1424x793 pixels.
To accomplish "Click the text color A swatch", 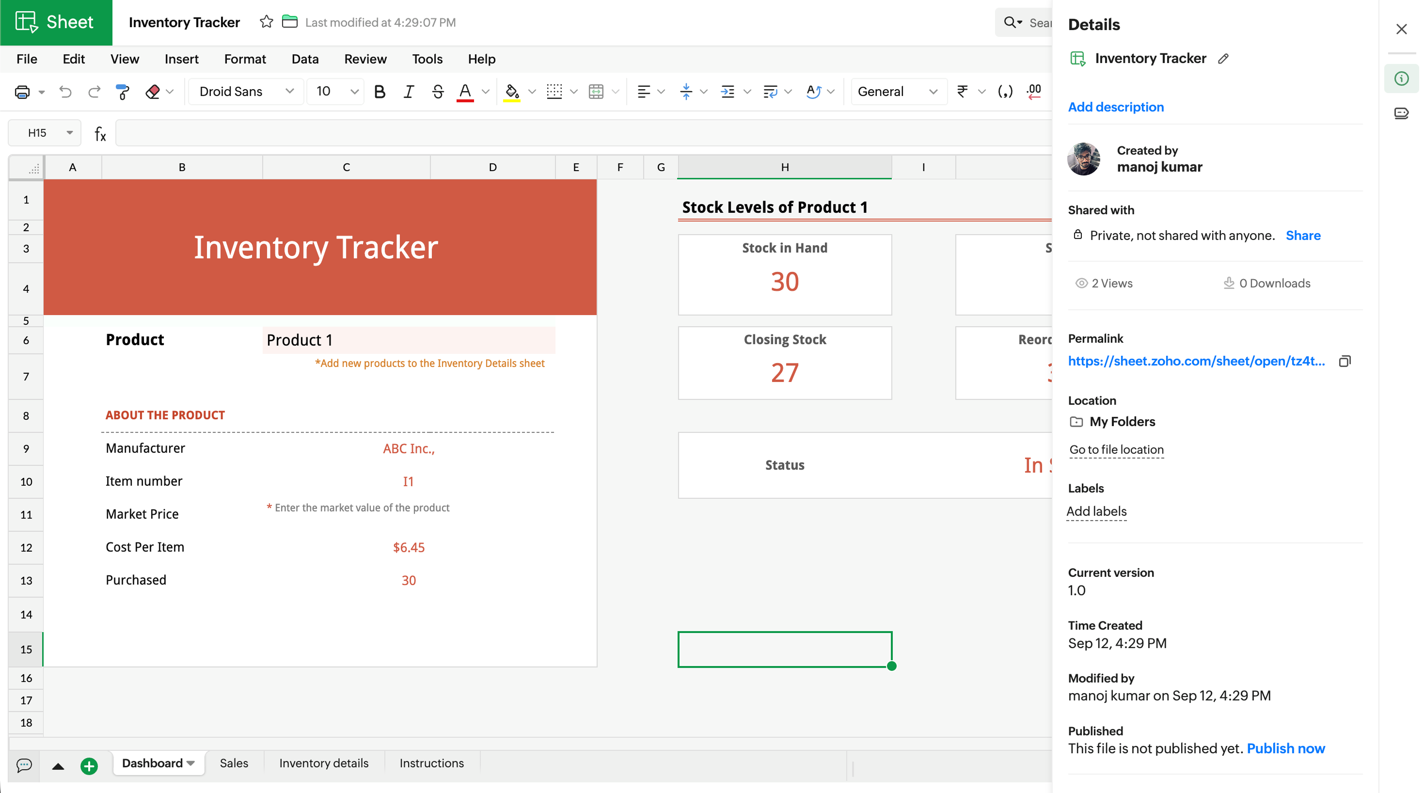I will pos(465,92).
